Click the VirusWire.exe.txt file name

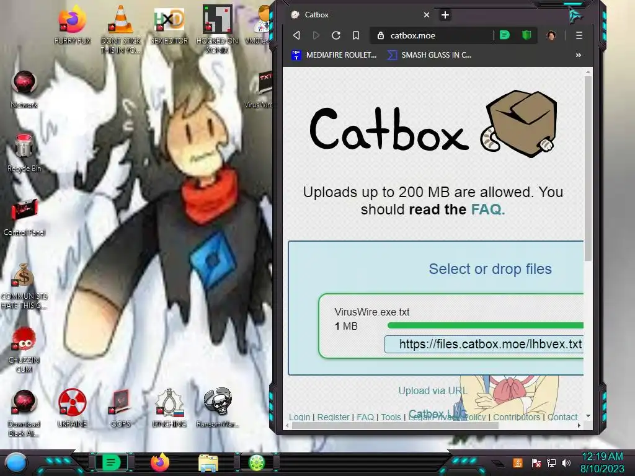click(x=372, y=312)
